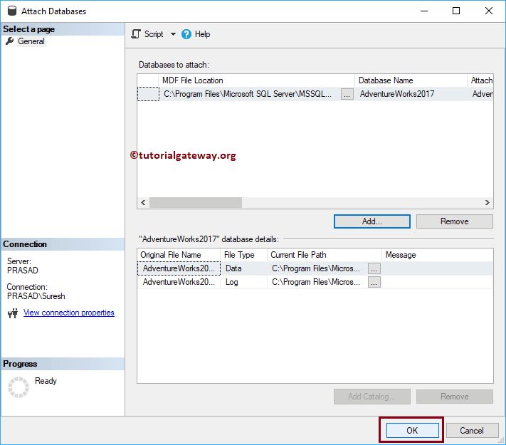506x445 pixels.
Task: Select the MDF File Location column header
Action: click(256, 80)
